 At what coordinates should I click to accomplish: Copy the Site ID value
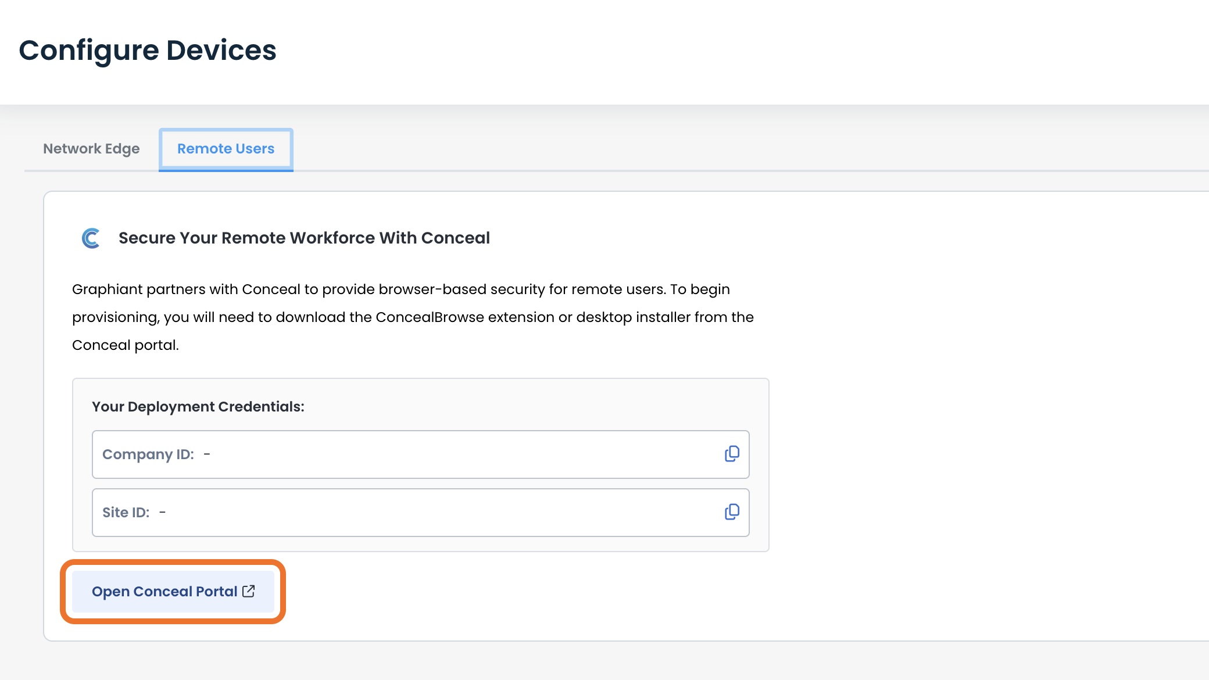(x=732, y=512)
